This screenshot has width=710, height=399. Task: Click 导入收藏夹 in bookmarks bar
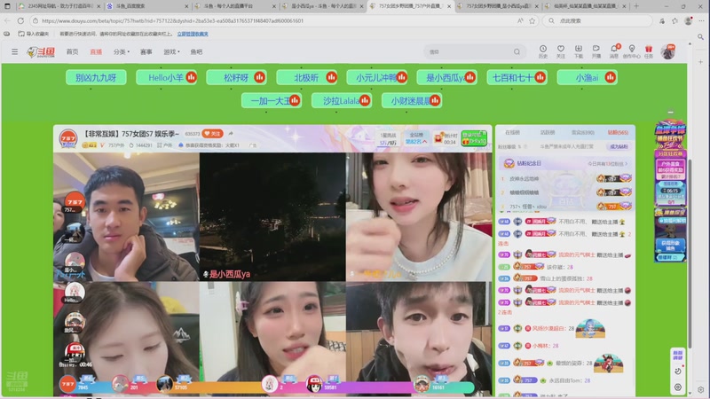click(x=34, y=34)
